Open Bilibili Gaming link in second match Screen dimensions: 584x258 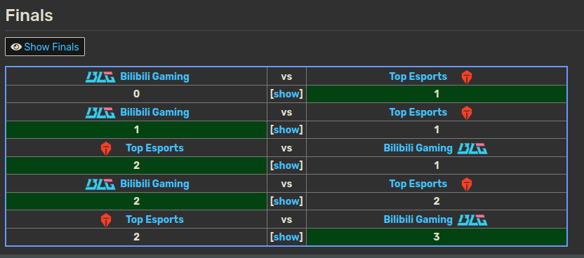tap(154, 113)
